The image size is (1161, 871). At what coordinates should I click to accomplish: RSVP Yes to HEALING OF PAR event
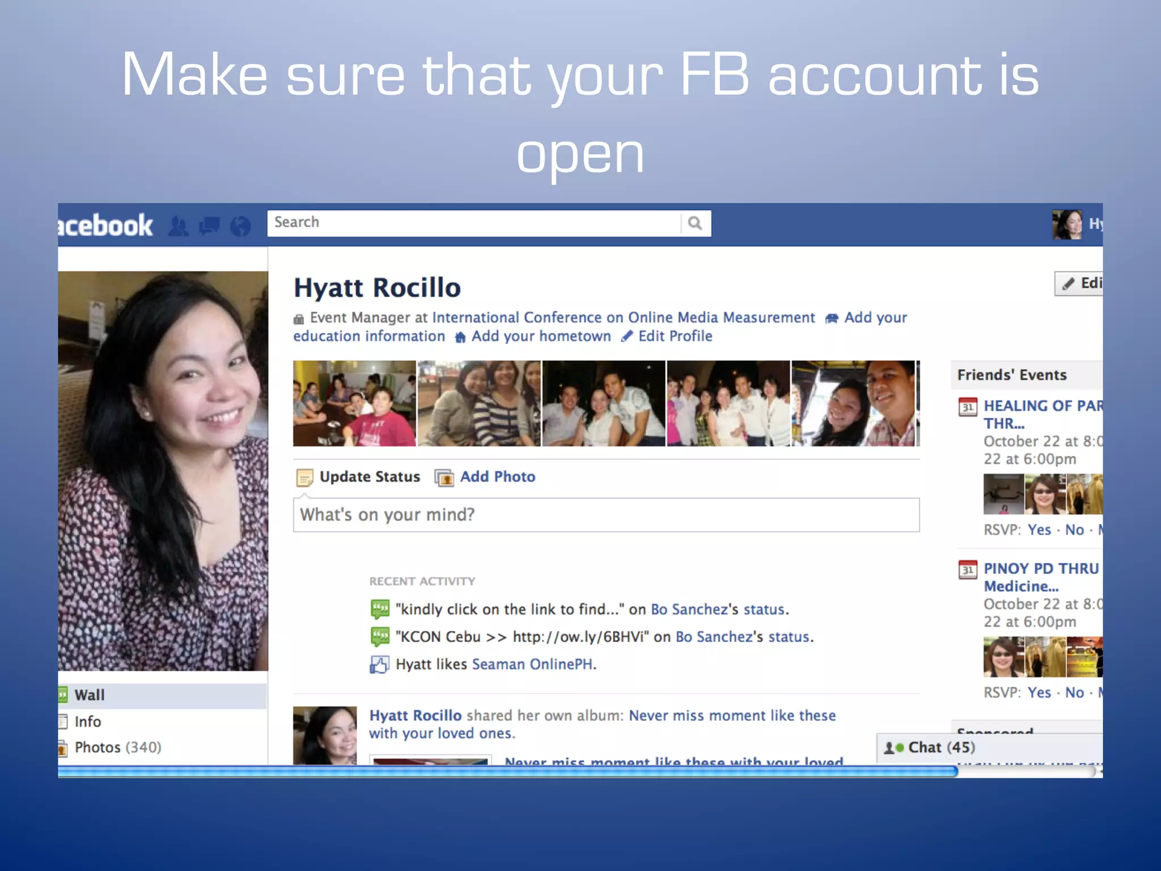[1039, 530]
